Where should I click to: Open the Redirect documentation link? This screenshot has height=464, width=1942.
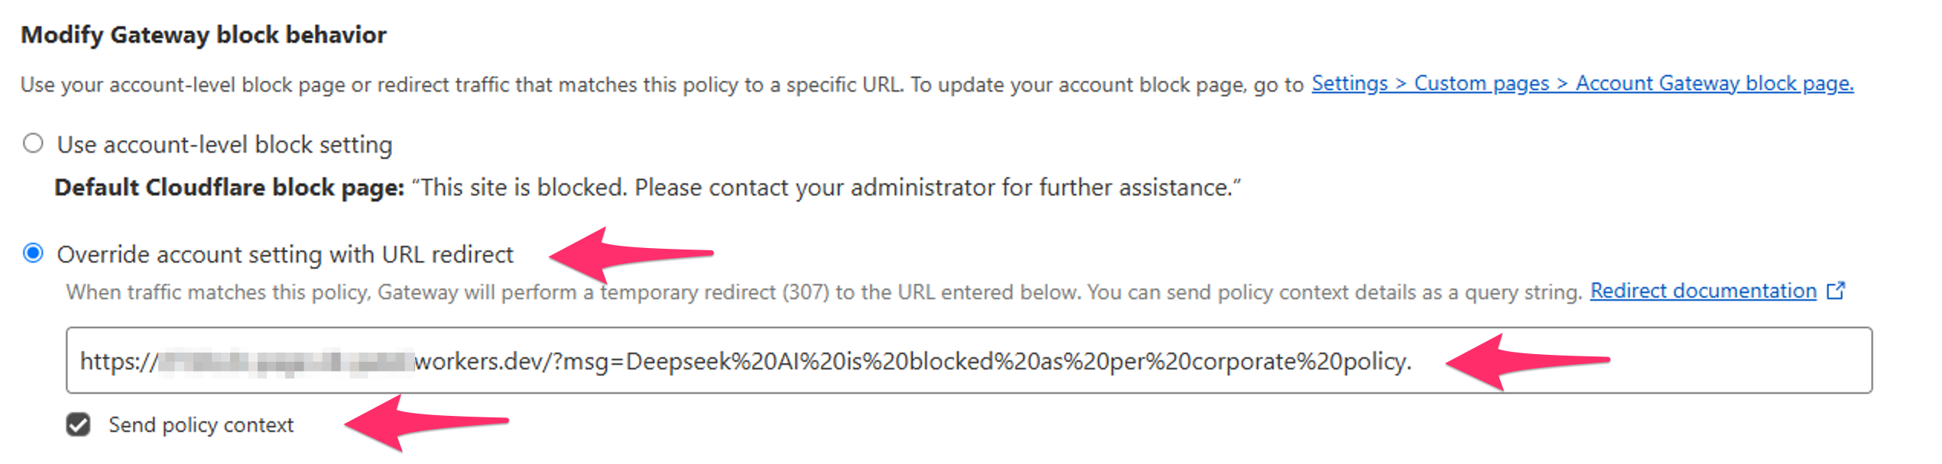(x=1703, y=291)
